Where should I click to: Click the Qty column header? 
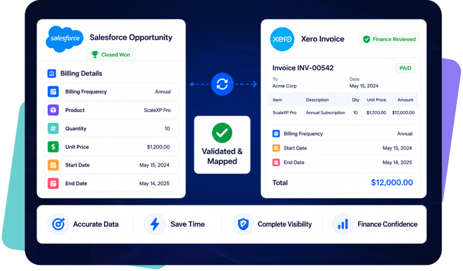355,100
